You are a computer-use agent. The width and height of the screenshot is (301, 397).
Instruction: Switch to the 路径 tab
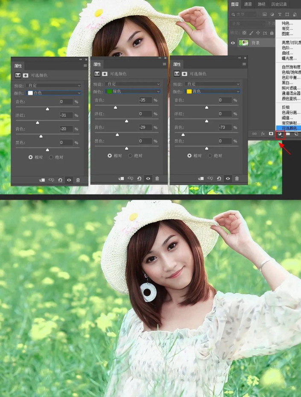pyautogui.click(x=261, y=4)
